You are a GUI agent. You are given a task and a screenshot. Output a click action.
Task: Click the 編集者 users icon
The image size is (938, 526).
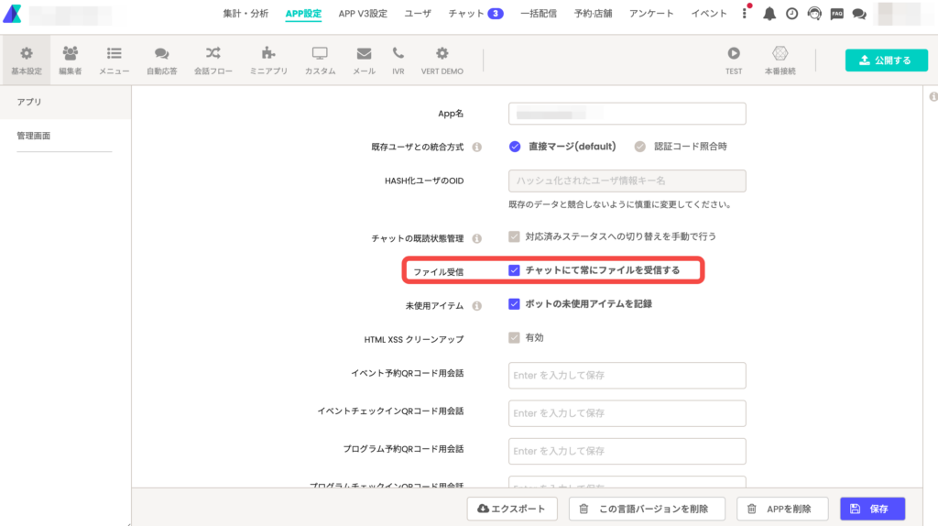(x=71, y=54)
